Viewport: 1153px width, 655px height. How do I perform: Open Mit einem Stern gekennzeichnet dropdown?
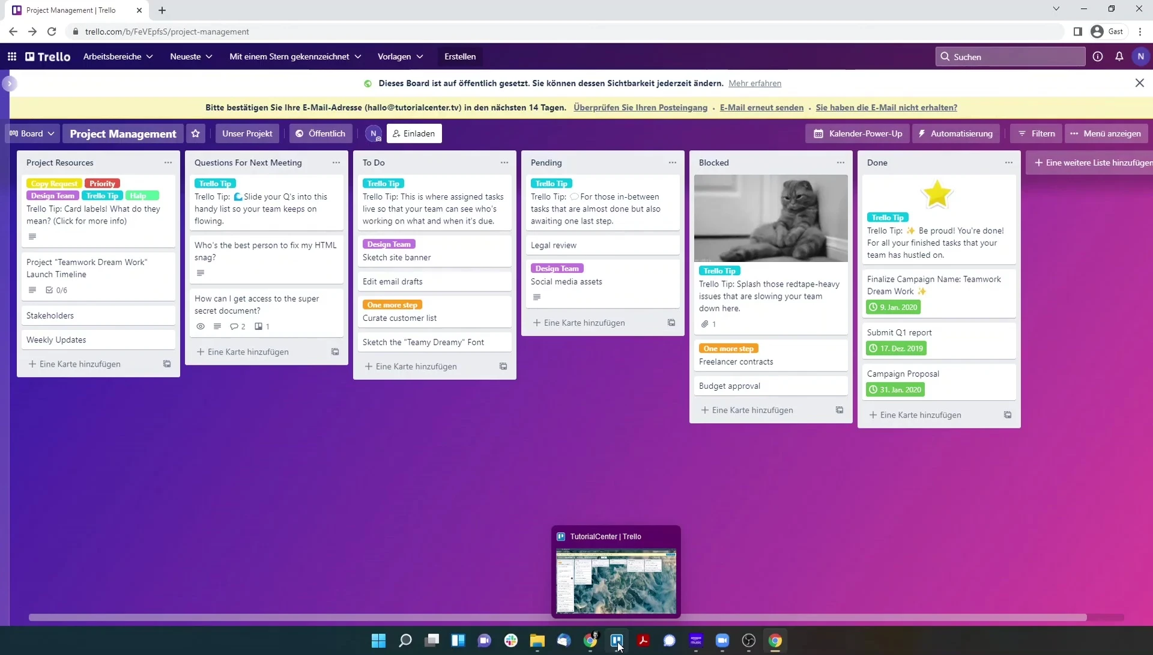(295, 56)
